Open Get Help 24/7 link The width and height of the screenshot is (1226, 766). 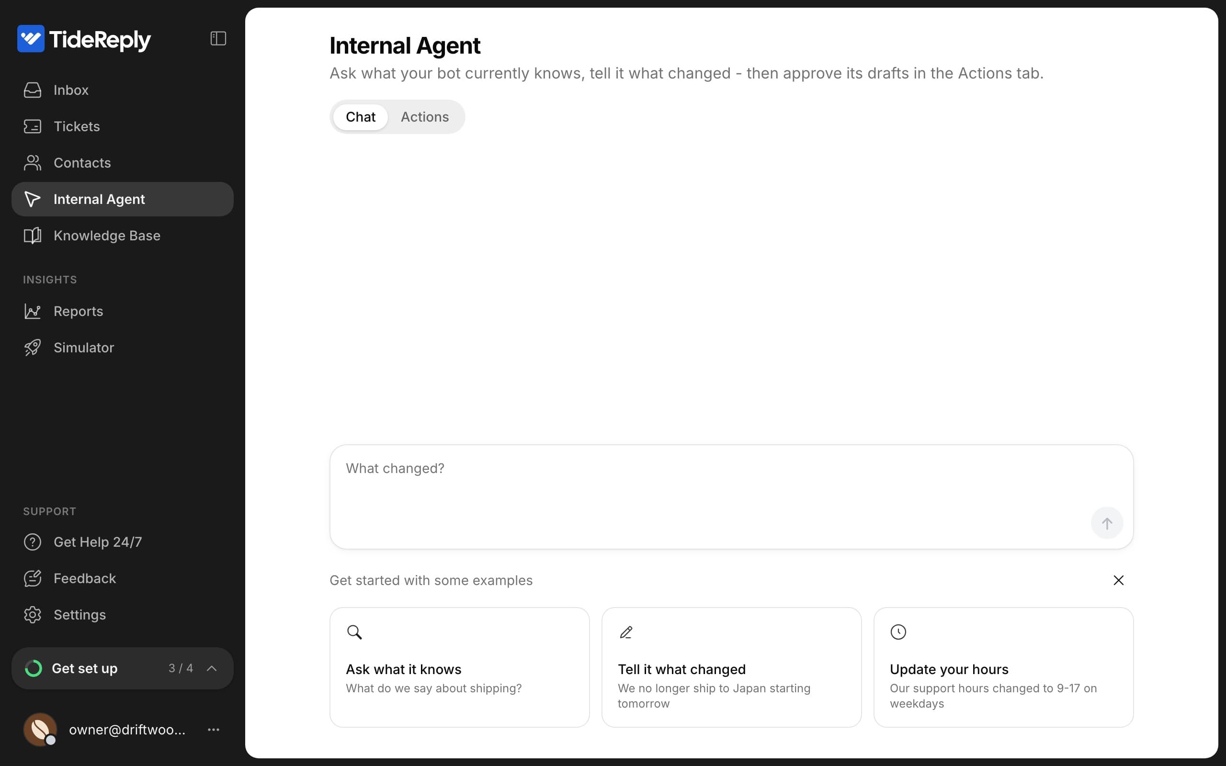123,542
